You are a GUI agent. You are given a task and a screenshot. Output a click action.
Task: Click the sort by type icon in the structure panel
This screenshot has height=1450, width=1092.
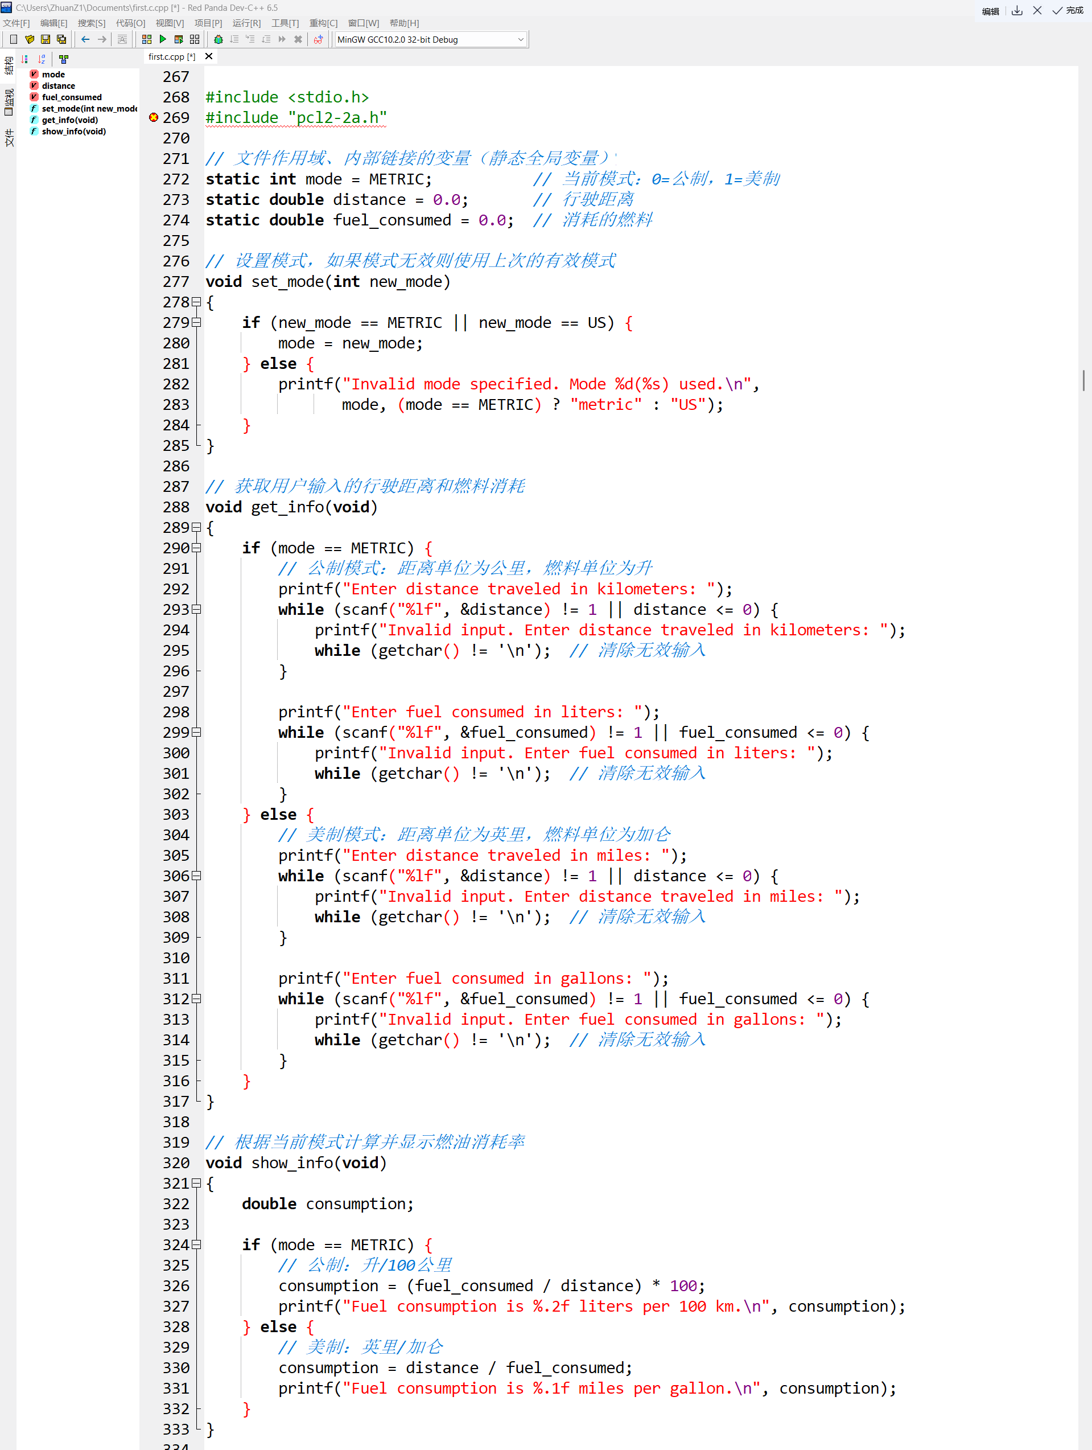point(25,58)
